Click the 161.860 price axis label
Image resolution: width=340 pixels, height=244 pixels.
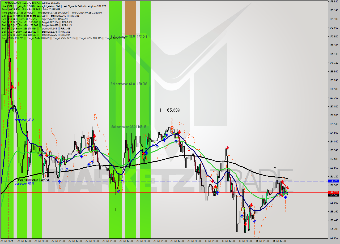334,168
